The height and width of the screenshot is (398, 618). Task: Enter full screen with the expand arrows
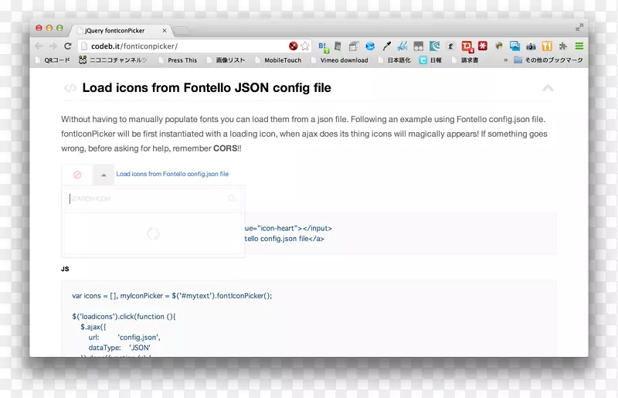coord(579,27)
